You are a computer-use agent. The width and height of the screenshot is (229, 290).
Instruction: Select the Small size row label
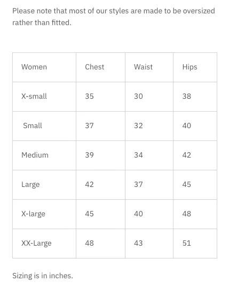[x=33, y=126]
